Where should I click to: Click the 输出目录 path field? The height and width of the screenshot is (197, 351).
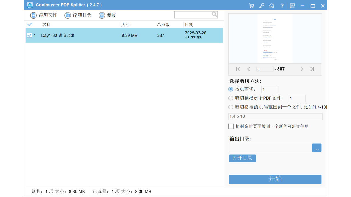click(x=270, y=148)
